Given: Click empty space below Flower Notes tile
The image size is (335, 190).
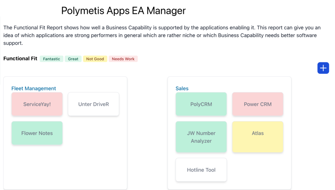Looking at the screenshot, I should click(37, 165).
